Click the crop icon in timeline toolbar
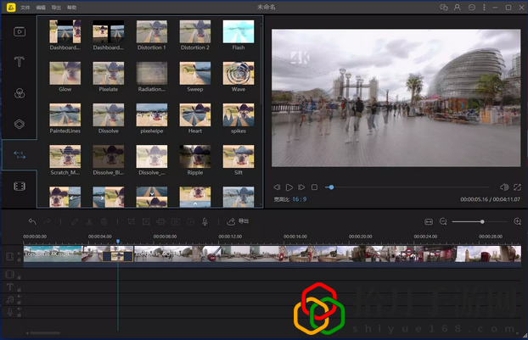The height and width of the screenshot is (340, 528). tap(131, 221)
